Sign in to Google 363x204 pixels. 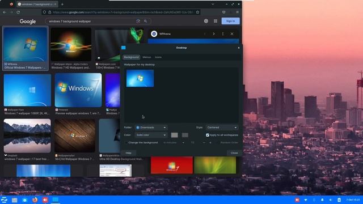pyautogui.click(x=230, y=21)
